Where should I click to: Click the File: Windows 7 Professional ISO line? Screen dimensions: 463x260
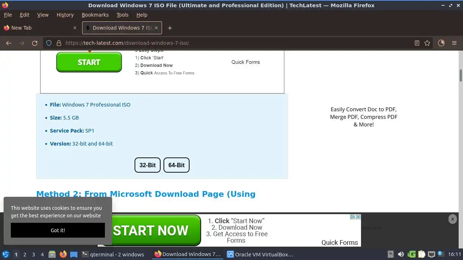coord(90,105)
